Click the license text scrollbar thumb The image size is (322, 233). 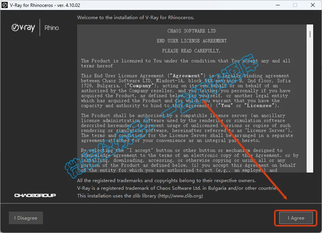(310, 34)
